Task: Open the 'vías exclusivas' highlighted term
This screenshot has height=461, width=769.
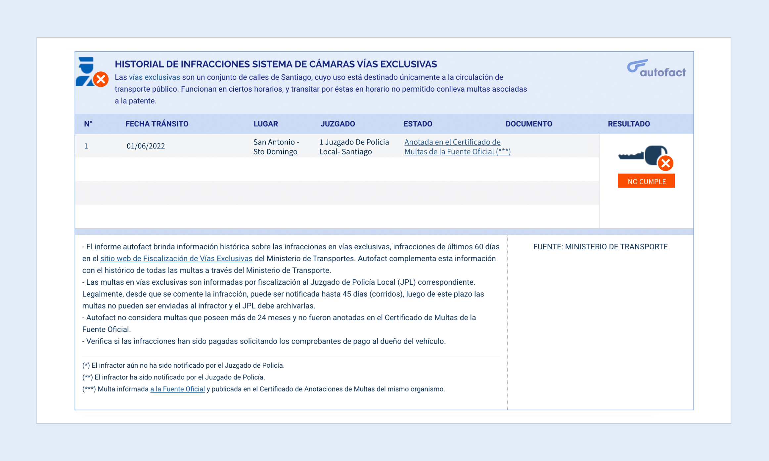Action: click(154, 77)
